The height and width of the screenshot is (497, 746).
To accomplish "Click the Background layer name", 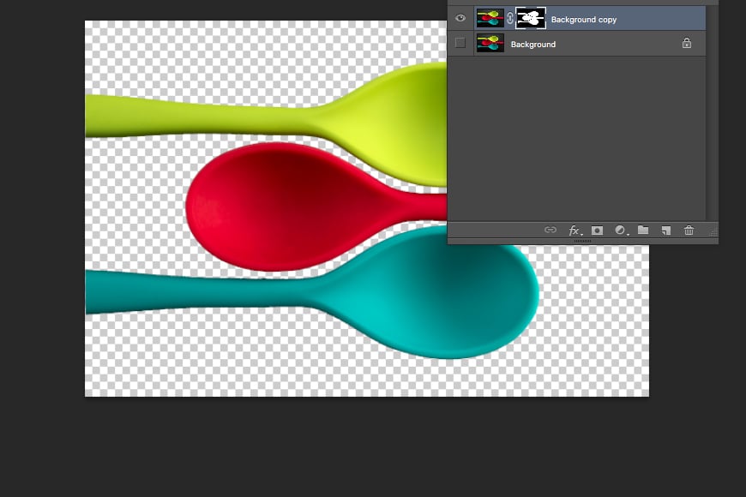I will click(x=532, y=45).
